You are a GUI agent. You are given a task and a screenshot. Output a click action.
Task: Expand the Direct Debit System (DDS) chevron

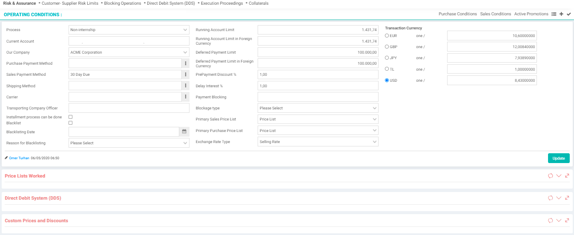(559, 198)
